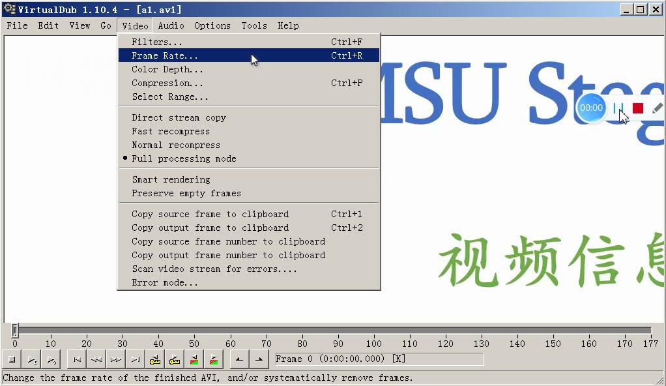Viewport: 666px width, 386px height.
Task: Go to the previous keyframe
Action: click(x=155, y=359)
